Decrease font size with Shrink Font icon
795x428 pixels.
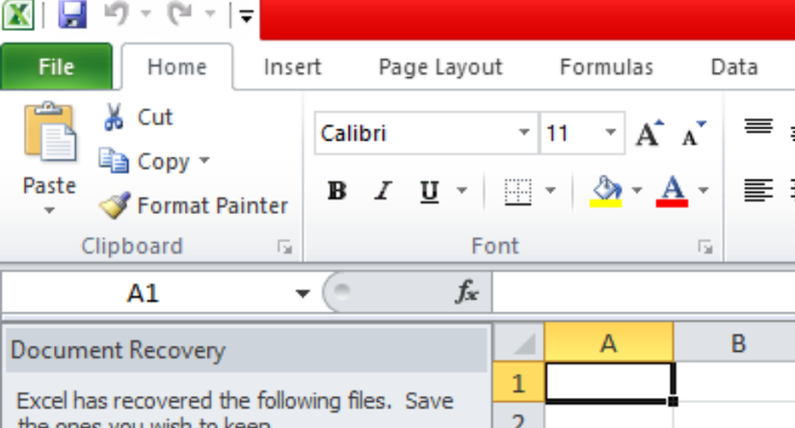(693, 133)
